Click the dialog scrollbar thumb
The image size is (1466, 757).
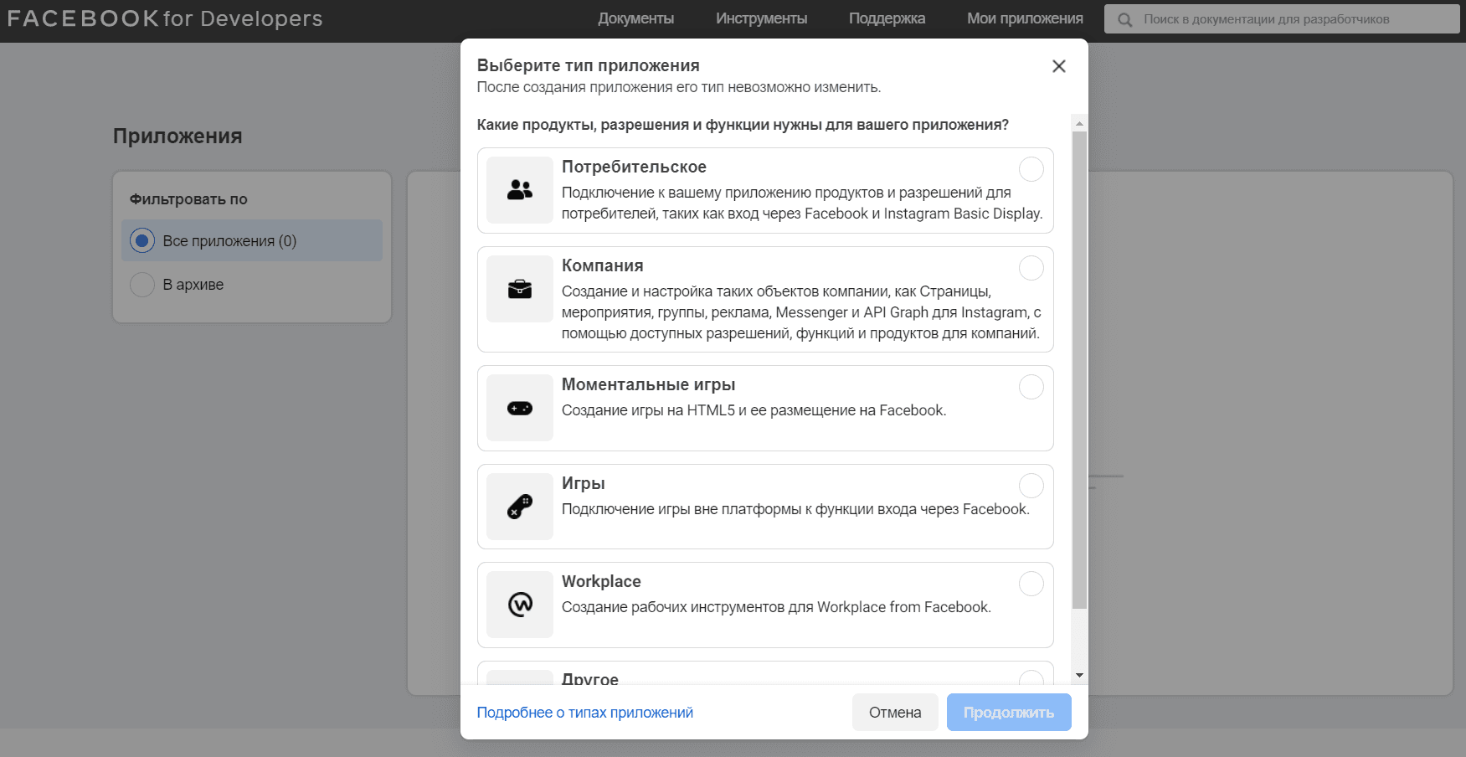point(1079,370)
